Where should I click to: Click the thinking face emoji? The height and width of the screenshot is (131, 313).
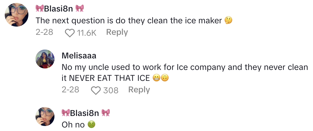click(228, 20)
